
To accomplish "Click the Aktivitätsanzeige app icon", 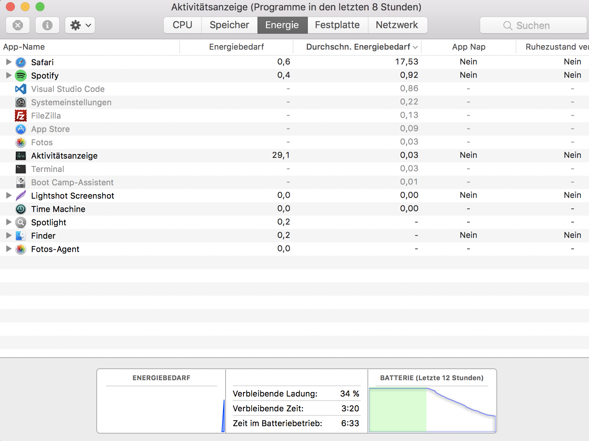I will pyautogui.click(x=21, y=156).
